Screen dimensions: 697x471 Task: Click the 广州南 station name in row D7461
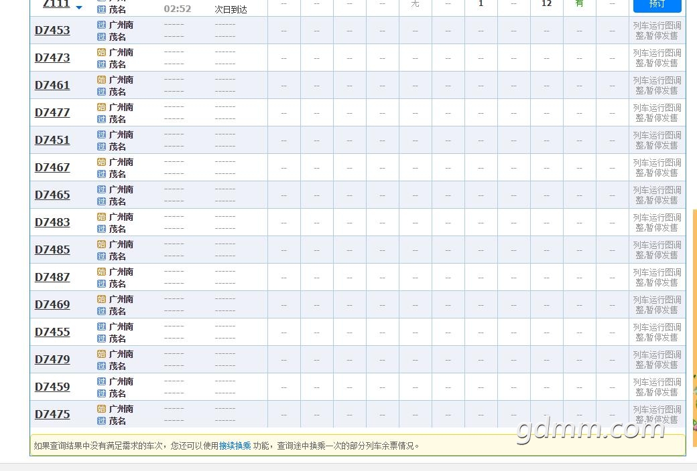[121, 80]
